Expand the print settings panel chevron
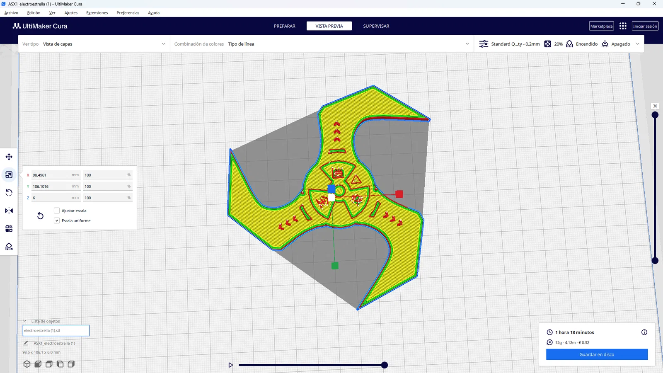Viewport: 663px width, 373px height. point(637,44)
